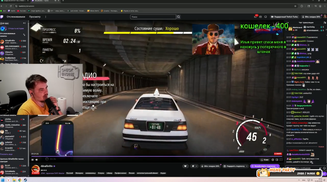Viewport: 327px width, 182px height.
Task: Open the Kick bookmark
Action: point(3,11)
